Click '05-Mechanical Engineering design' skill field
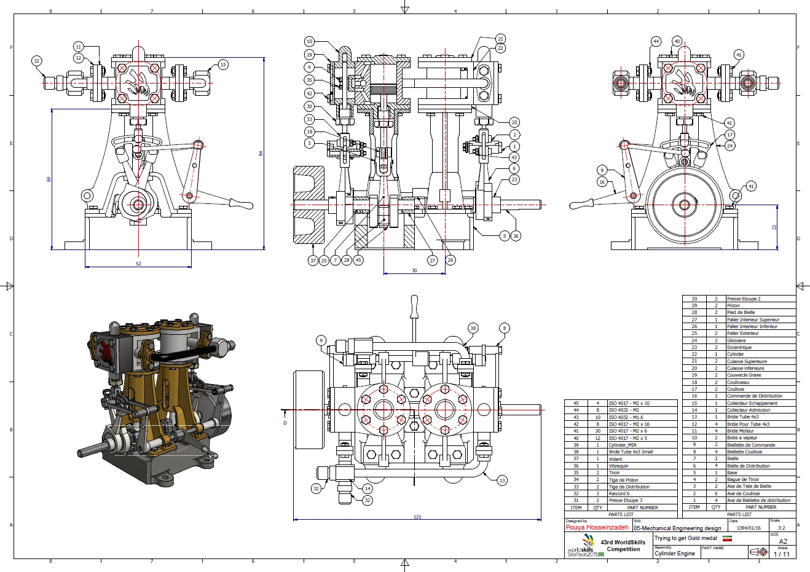 pyautogui.click(x=677, y=528)
